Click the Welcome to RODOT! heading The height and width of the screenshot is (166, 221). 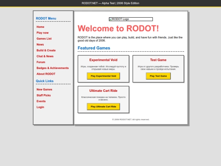click(118, 28)
